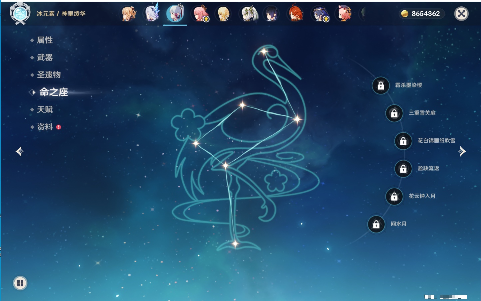The width and height of the screenshot is (481, 301).
Task: Close the character screen with X
Action: 461,14
